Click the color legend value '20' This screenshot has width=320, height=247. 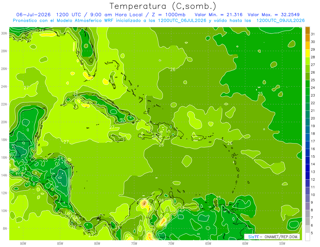click(x=313, y=118)
